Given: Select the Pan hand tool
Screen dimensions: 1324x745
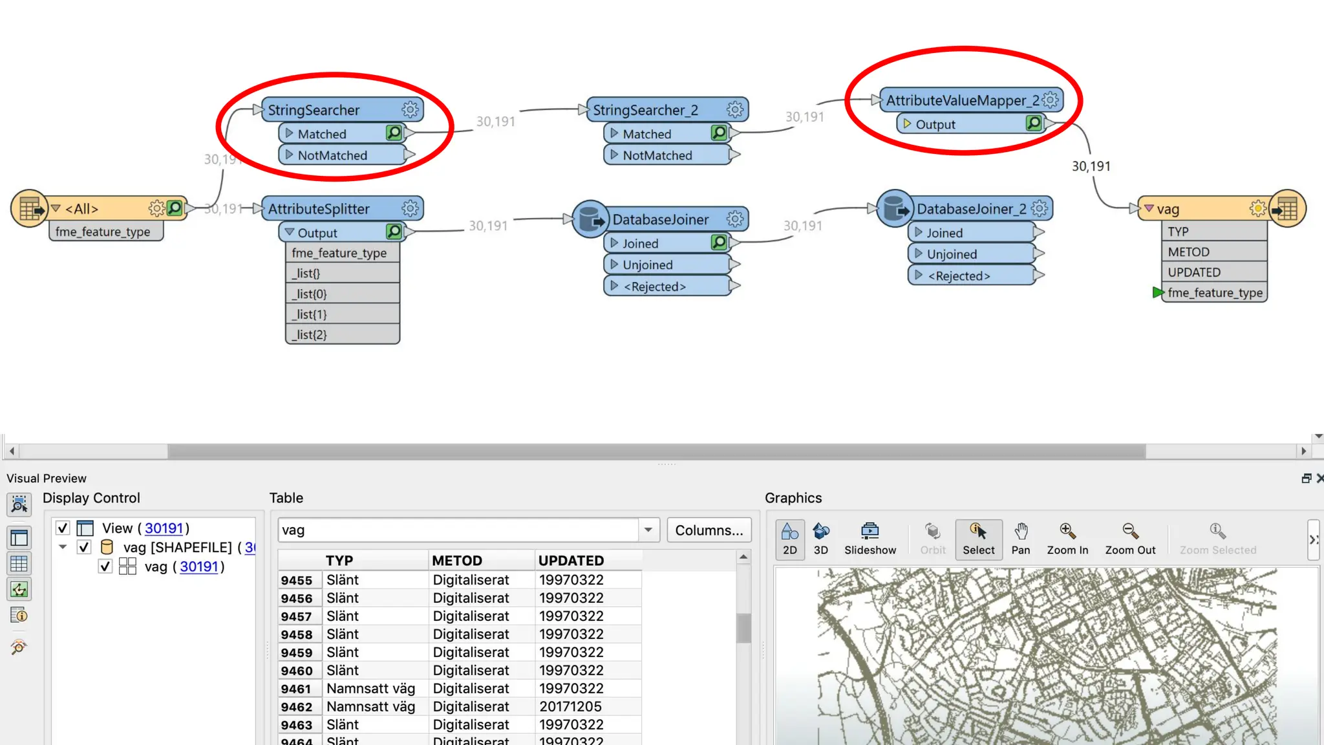Looking at the screenshot, I should pos(1020,539).
